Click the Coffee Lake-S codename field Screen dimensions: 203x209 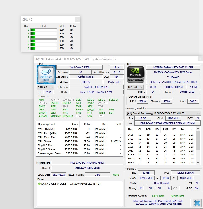click(86, 77)
